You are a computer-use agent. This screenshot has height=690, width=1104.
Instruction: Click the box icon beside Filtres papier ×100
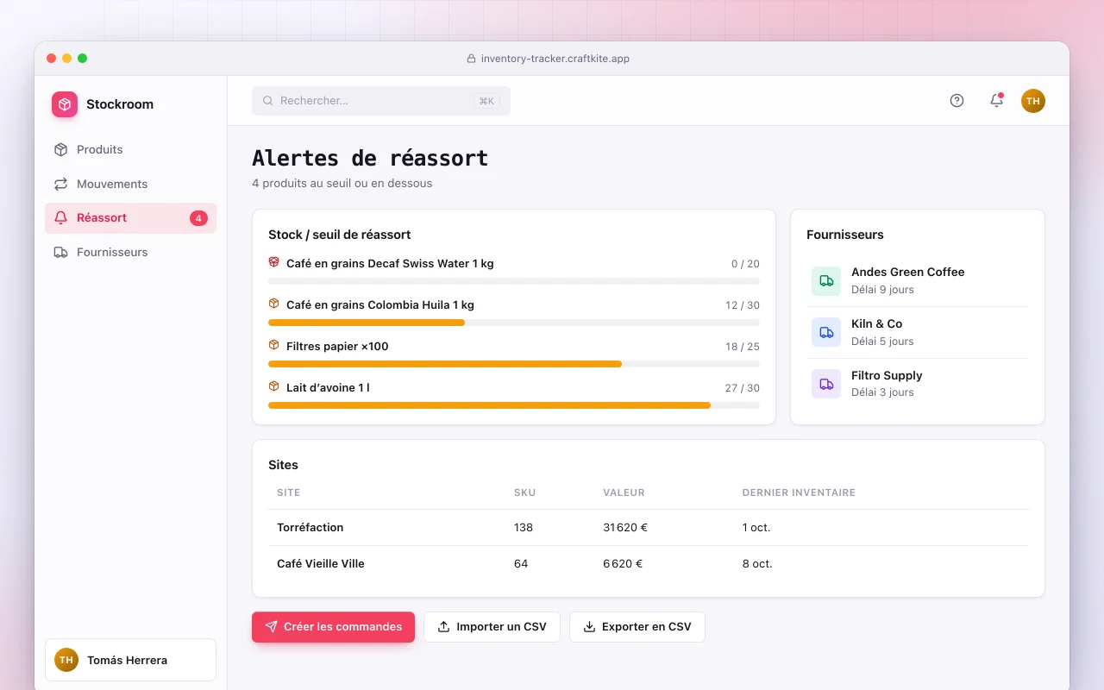click(x=274, y=345)
